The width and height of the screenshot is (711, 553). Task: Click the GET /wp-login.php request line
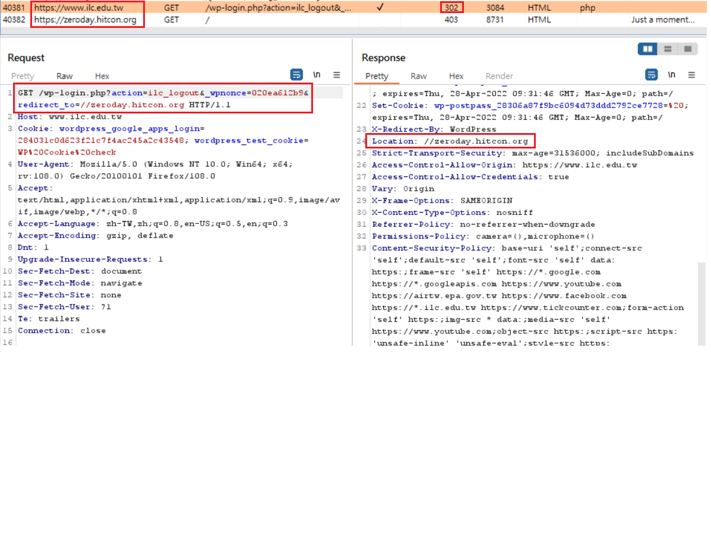pos(163,99)
